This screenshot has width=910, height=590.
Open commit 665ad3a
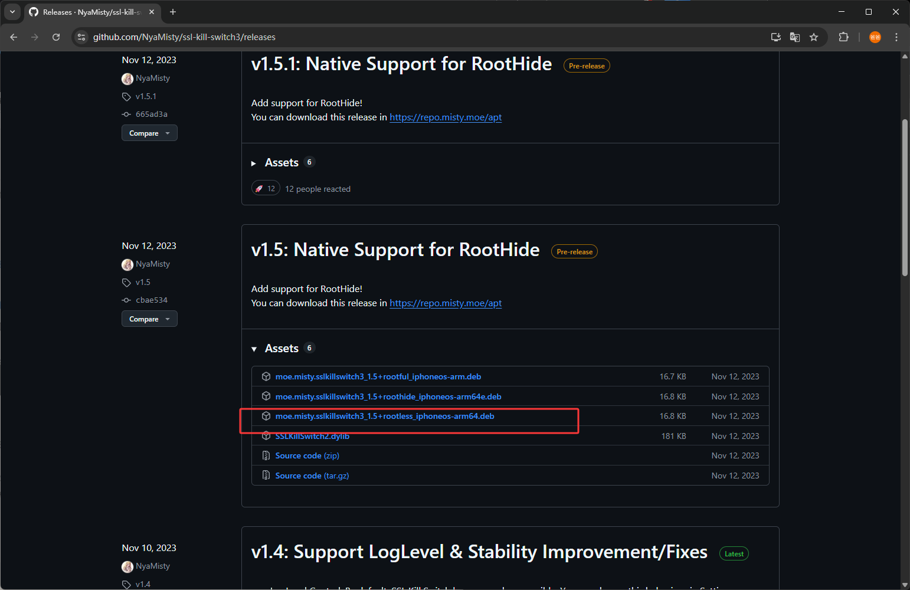[x=151, y=114]
